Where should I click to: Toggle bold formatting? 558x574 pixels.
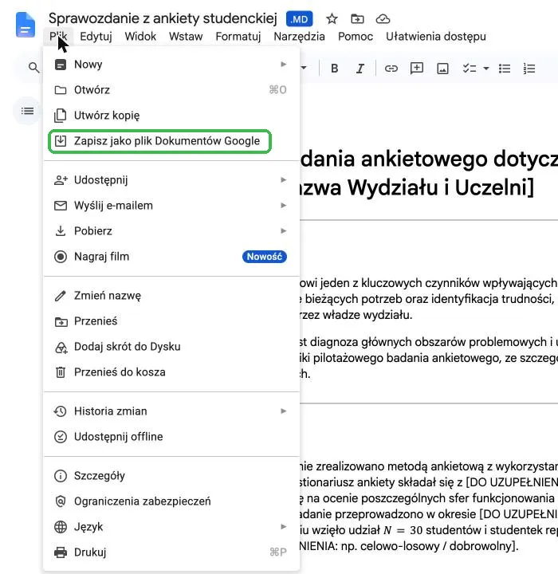coord(334,69)
